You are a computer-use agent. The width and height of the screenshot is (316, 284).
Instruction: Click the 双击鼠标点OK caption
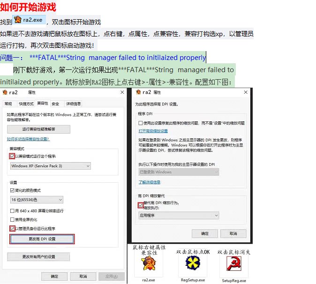coord(193,252)
